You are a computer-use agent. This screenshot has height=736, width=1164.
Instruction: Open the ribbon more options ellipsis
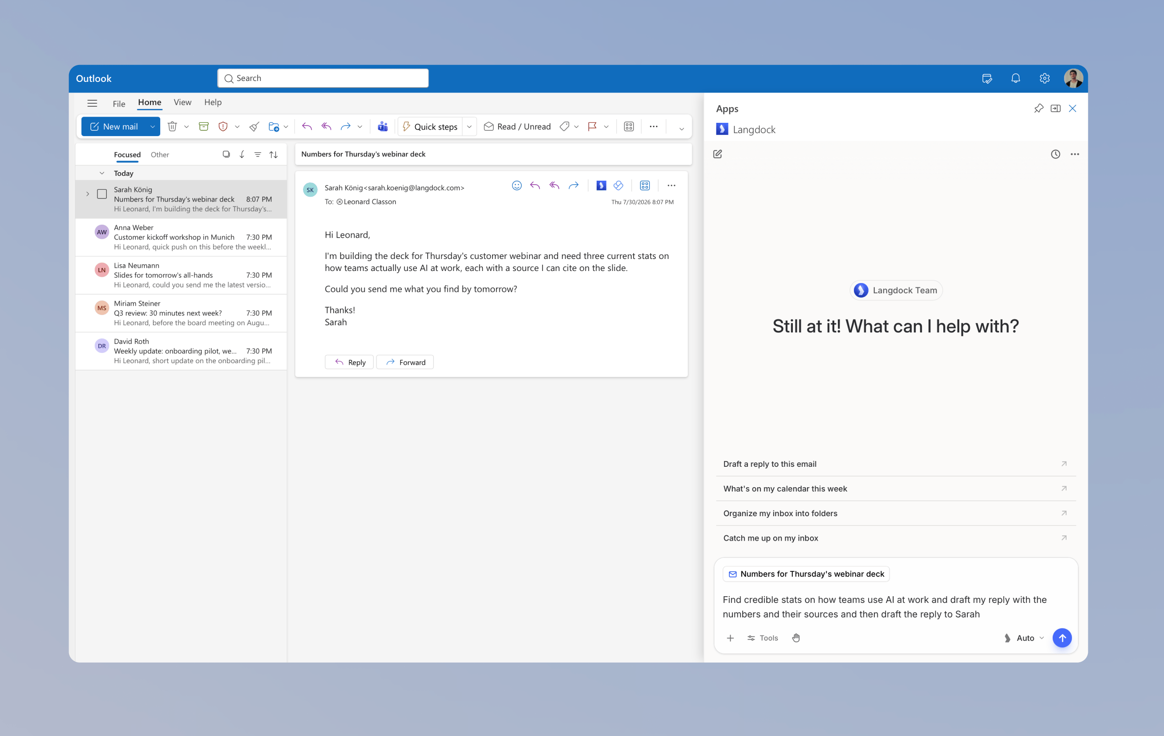(654, 127)
